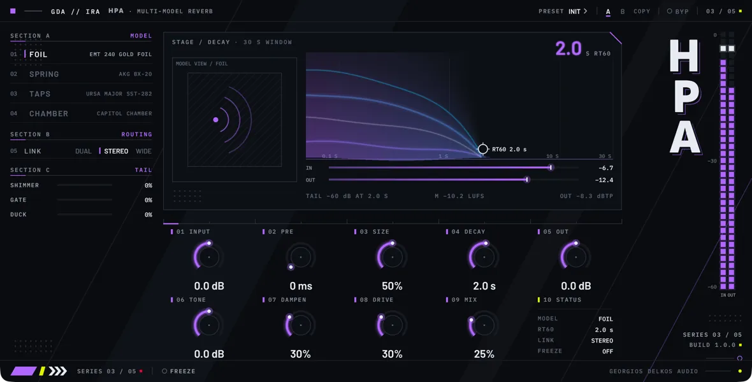Click the purple square logo icon

[13, 11]
